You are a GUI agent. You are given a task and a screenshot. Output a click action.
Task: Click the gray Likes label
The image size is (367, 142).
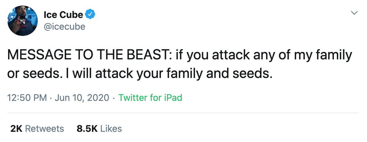point(111,129)
